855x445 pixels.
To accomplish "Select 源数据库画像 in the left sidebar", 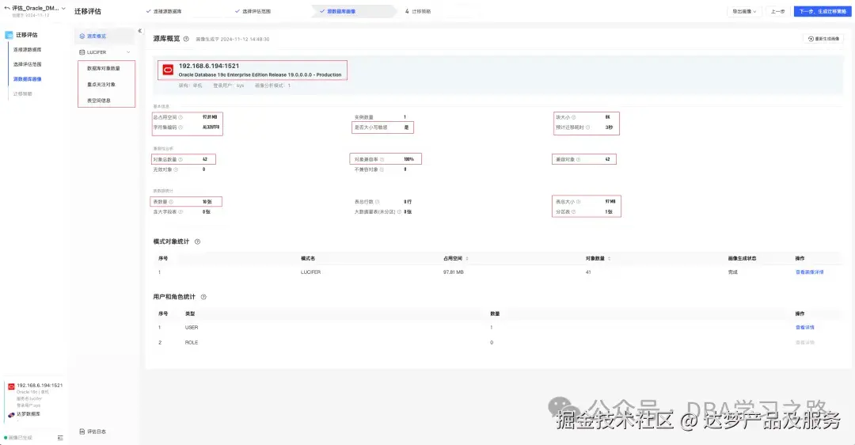I will pos(27,79).
